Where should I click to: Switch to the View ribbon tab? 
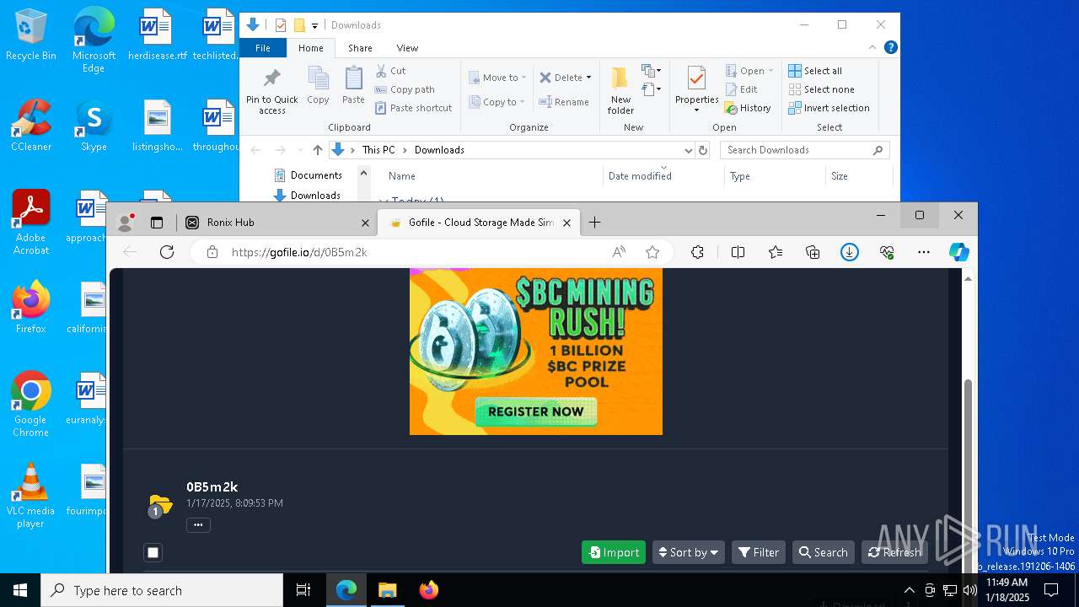[x=407, y=48]
